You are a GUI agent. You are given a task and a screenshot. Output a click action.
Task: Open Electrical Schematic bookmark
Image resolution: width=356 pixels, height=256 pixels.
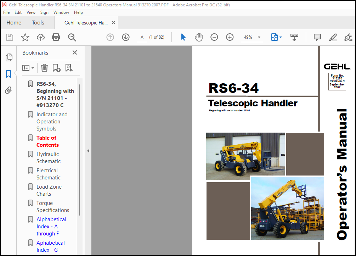49,174
